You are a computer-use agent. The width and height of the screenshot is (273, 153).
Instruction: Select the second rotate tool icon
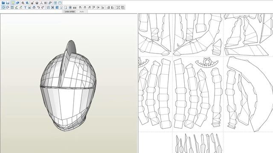tap(8, 8)
